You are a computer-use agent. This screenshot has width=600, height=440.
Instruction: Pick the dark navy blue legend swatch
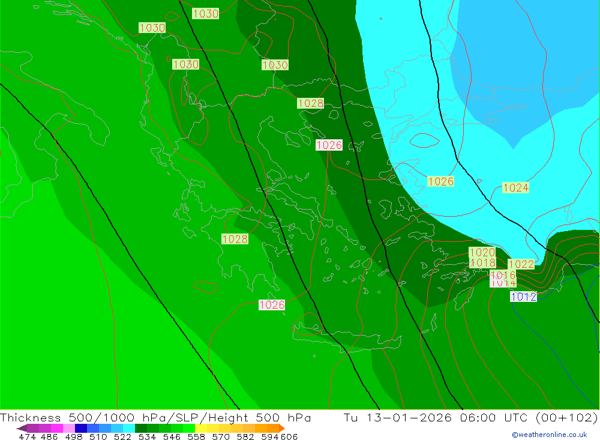[x=80, y=428]
